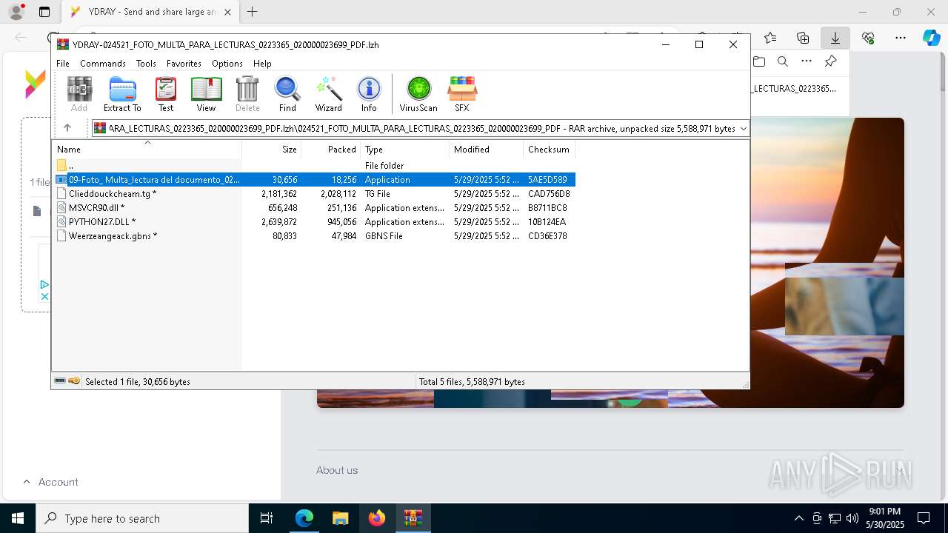Viewport: 948px width, 533px height.
Task: Click the About us link
Action: coord(337,470)
